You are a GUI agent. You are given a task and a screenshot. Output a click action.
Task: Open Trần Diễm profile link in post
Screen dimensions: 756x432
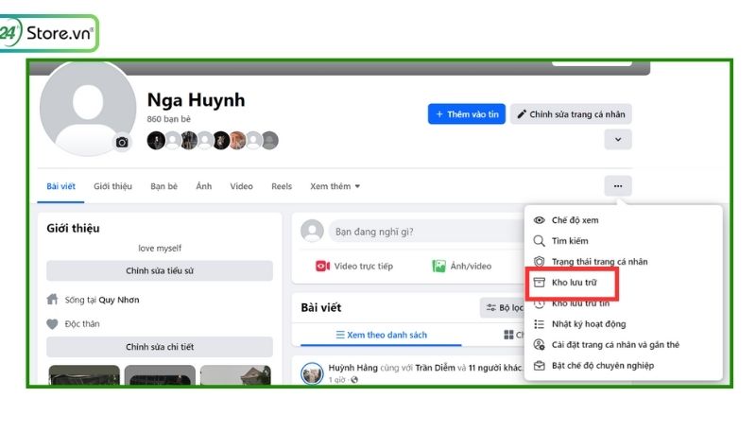(435, 368)
